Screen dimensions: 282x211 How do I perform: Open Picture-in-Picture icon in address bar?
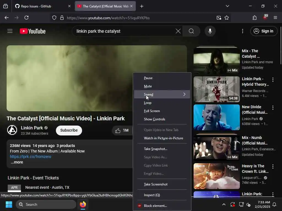click(x=219, y=18)
